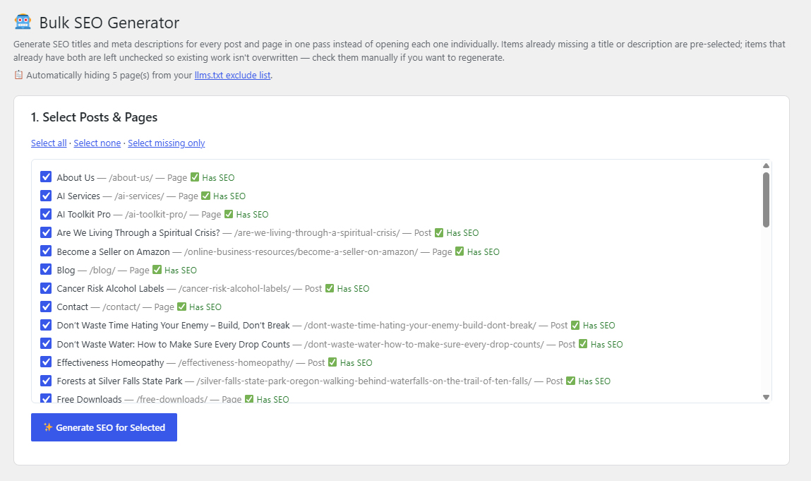This screenshot has width=811, height=481.
Task: Click the green checkmark for Forests at Silver Falls
Action: coord(570,381)
